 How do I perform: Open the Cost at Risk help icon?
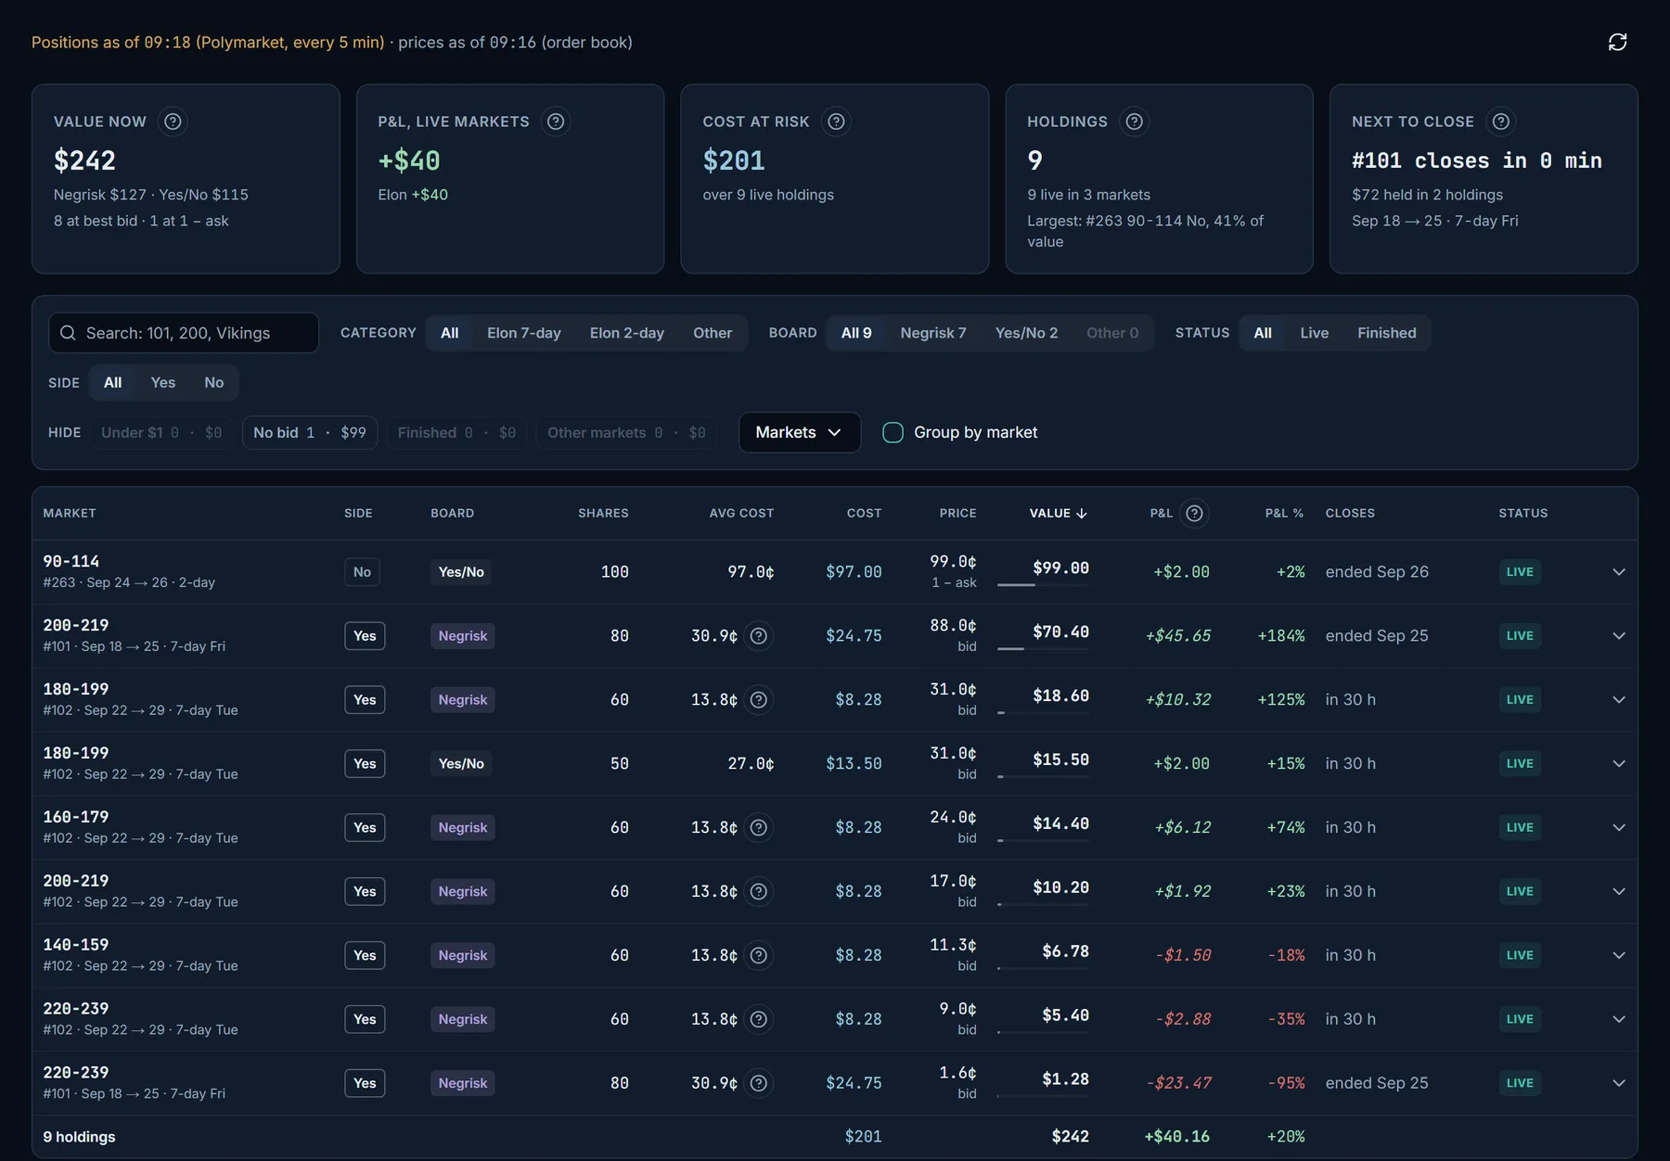[836, 121]
